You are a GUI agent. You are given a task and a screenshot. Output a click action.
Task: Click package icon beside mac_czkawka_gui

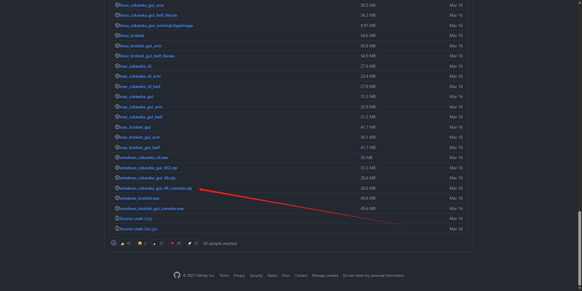[117, 96]
